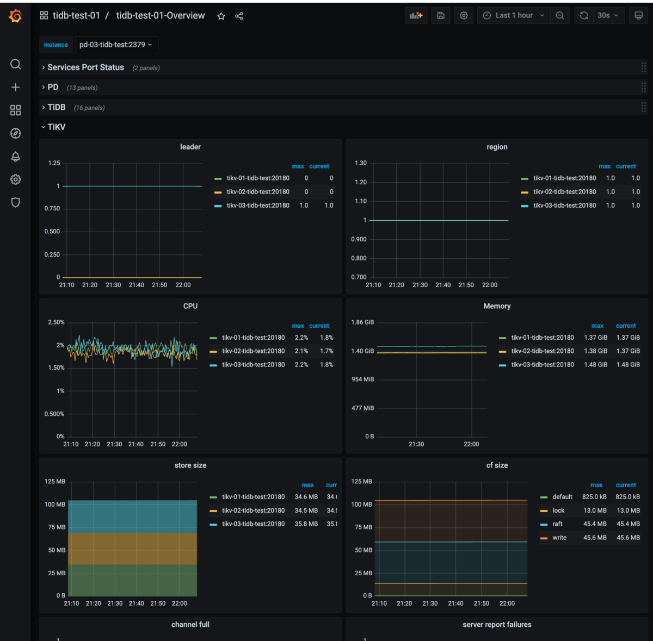Click the Grafana logo home icon
The width and height of the screenshot is (653, 641).
point(15,16)
